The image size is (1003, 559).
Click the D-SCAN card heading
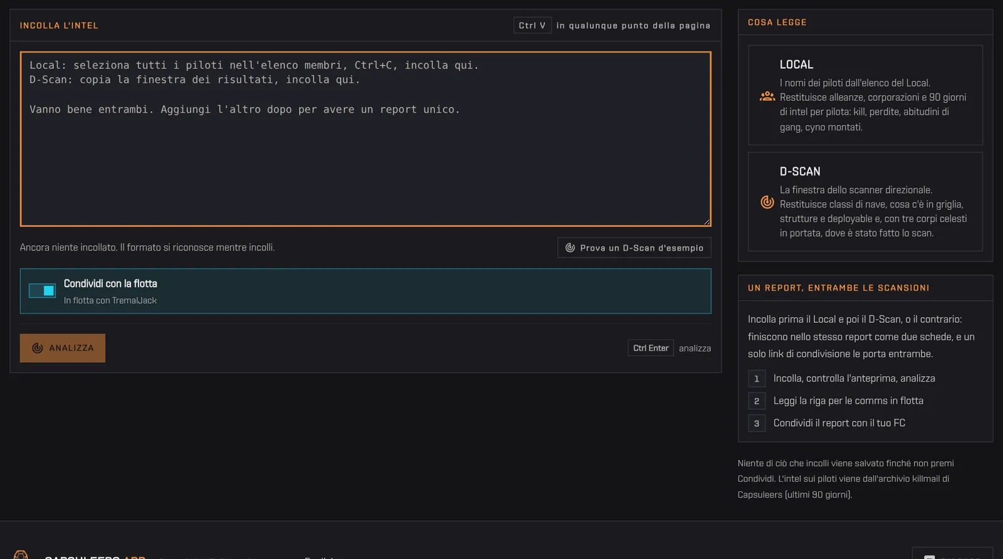point(800,171)
